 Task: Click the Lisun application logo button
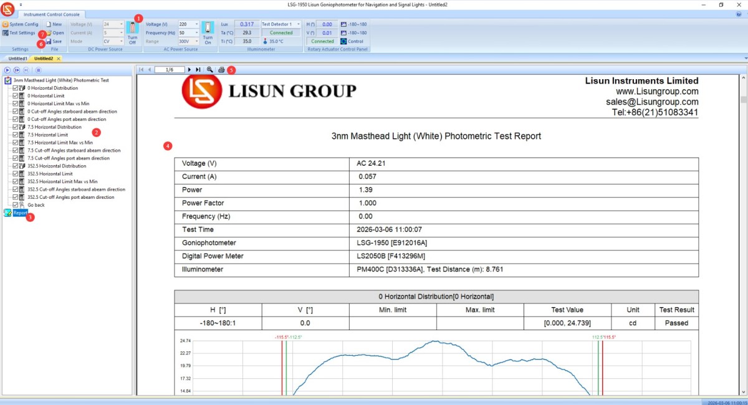pyautogui.click(x=8, y=9)
